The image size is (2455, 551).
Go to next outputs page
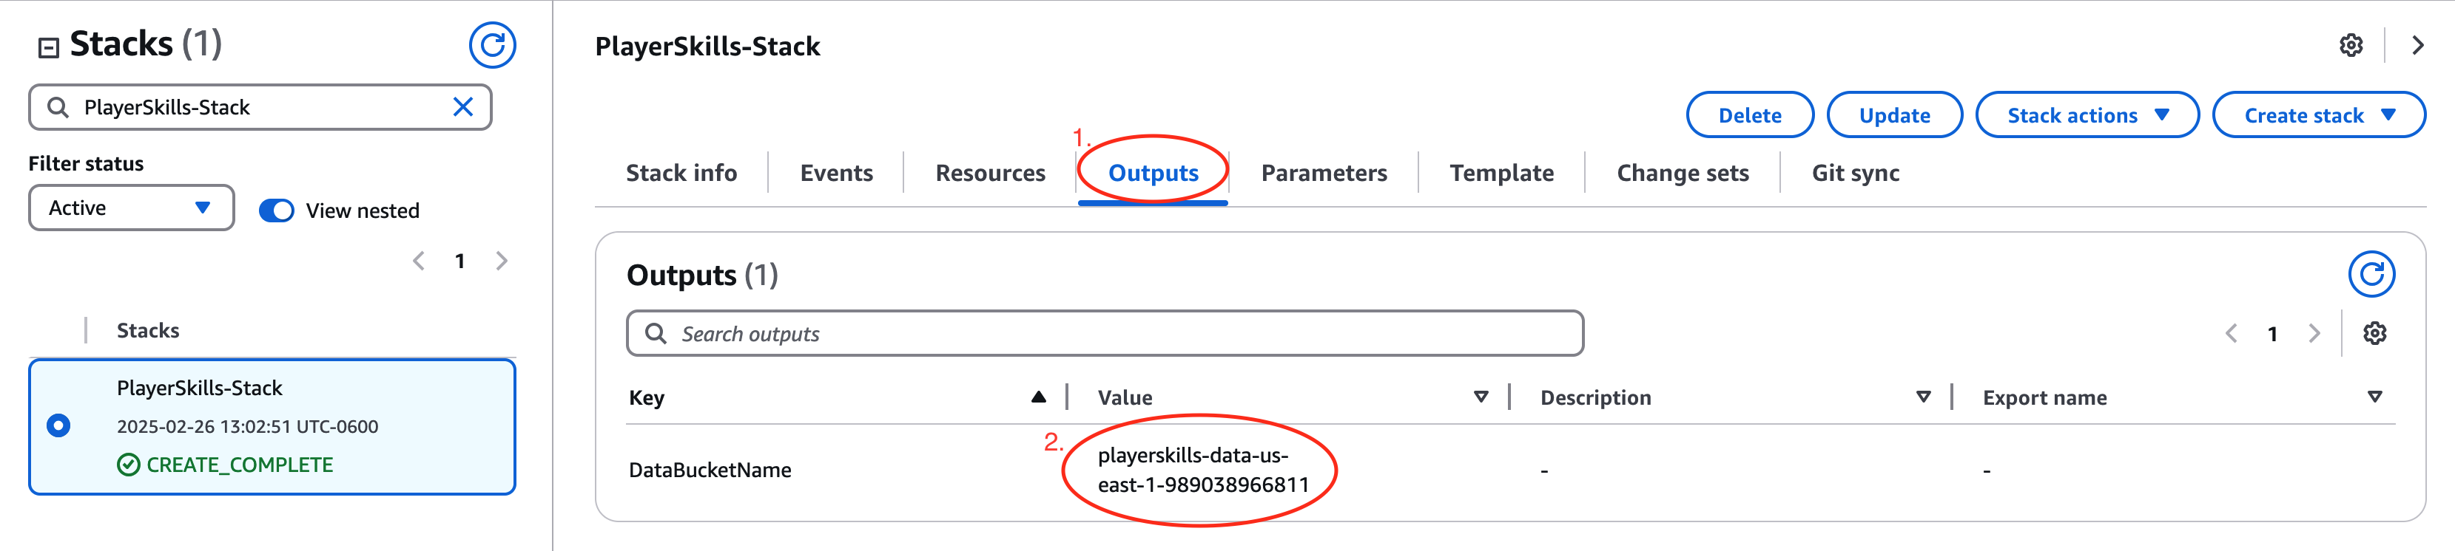tap(2314, 333)
